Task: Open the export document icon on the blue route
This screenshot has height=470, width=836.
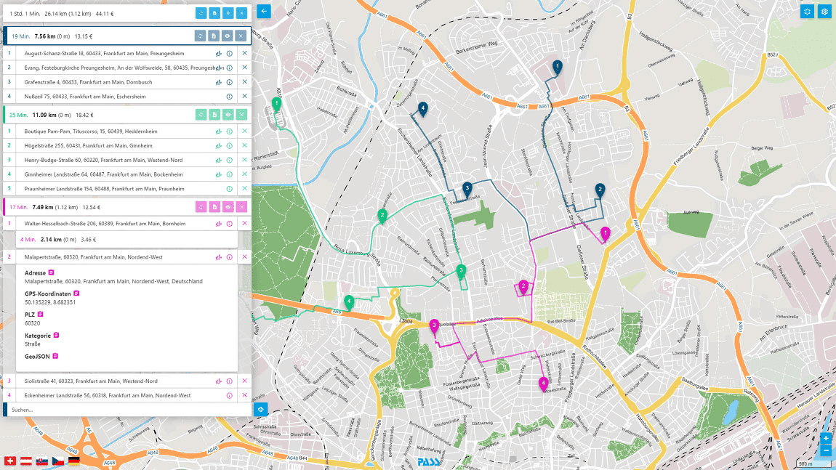Action: [x=213, y=35]
